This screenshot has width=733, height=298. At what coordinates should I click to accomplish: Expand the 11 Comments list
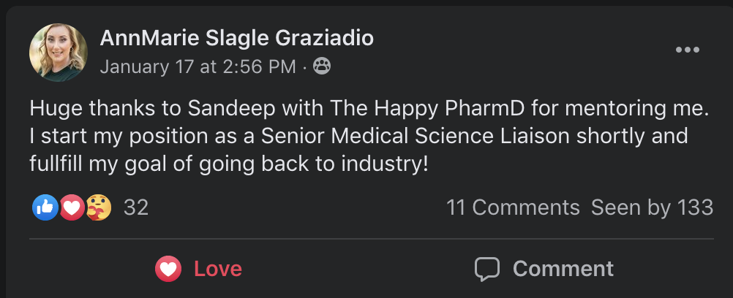tap(513, 207)
